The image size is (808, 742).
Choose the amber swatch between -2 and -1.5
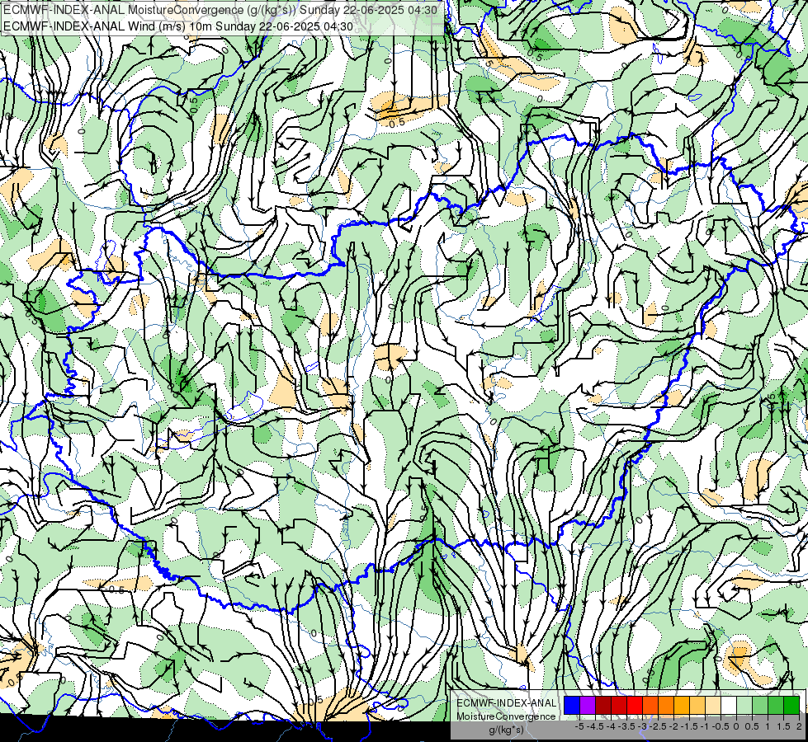[682, 706]
